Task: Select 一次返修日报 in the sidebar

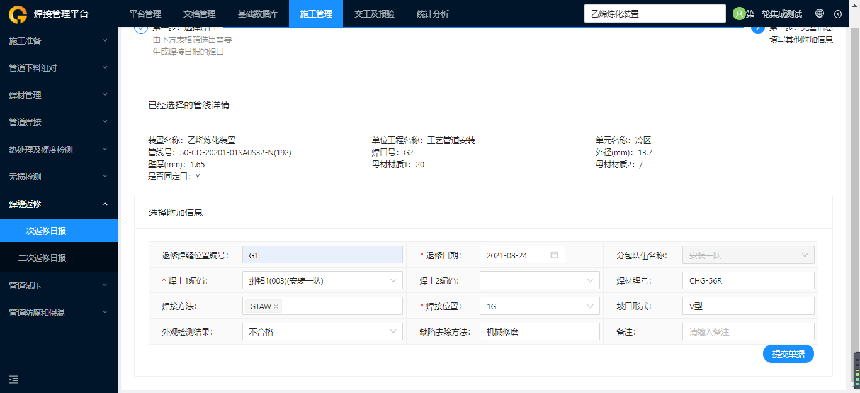Action: point(59,231)
